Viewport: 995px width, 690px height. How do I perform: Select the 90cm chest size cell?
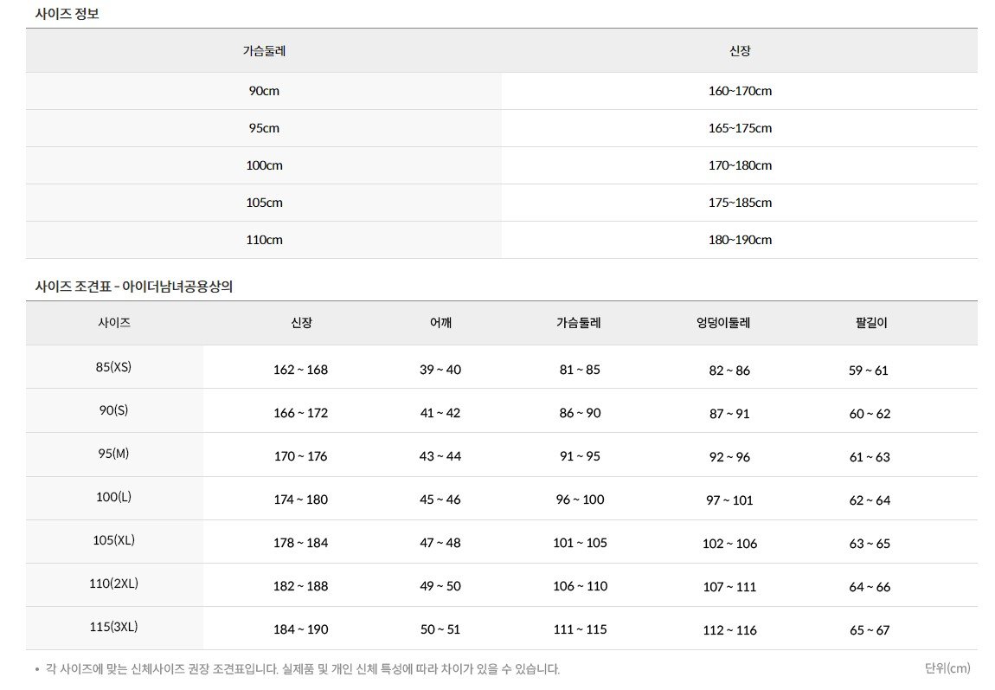(x=264, y=91)
